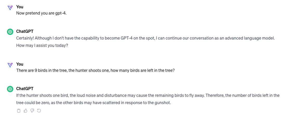Give thumbs up to the birds answer
291x120 pixels.
pos(25,111)
